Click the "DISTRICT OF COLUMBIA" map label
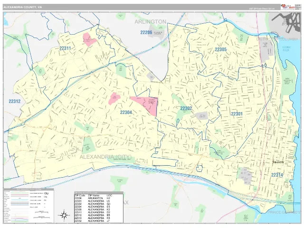304x228 pixels. (277, 39)
